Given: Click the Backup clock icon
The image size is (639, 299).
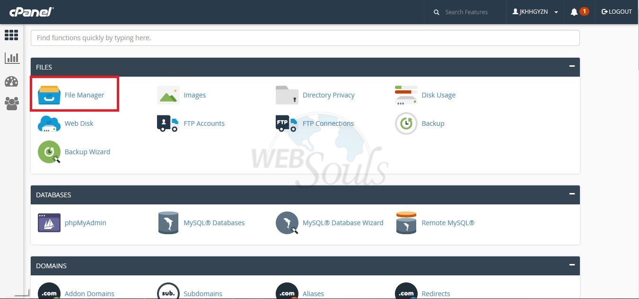Looking at the screenshot, I should click(x=406, y=123).
